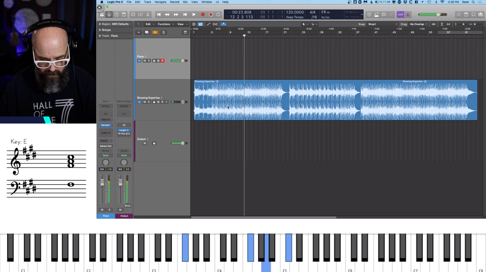The width and height of the screenshot is (486, 272).
Task: Expand the Track Piano section
Action: point(100,36)
